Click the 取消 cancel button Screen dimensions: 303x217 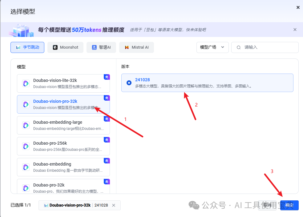(267, 205)
